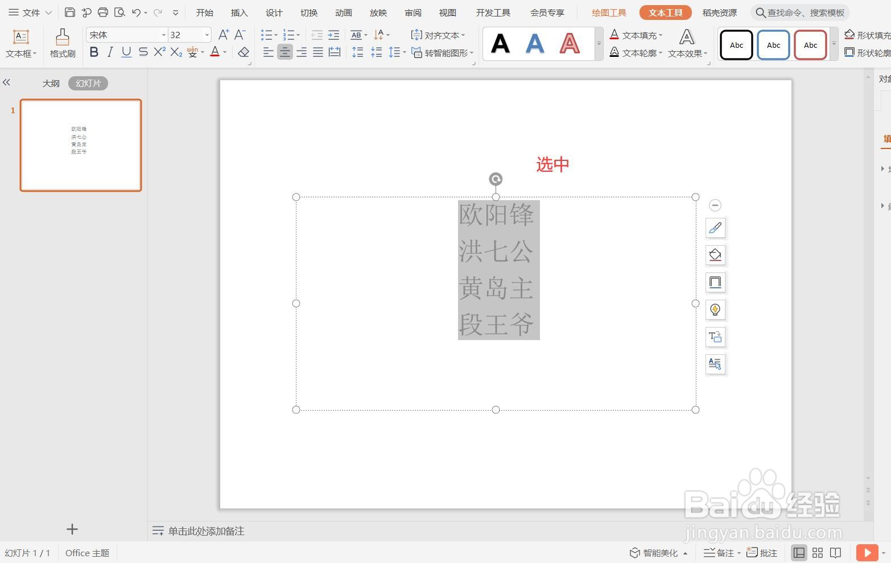The image size is (891, 563).
Task: Collapse the floating toolbar with the minus icon
Action: [x=715, y=205]
